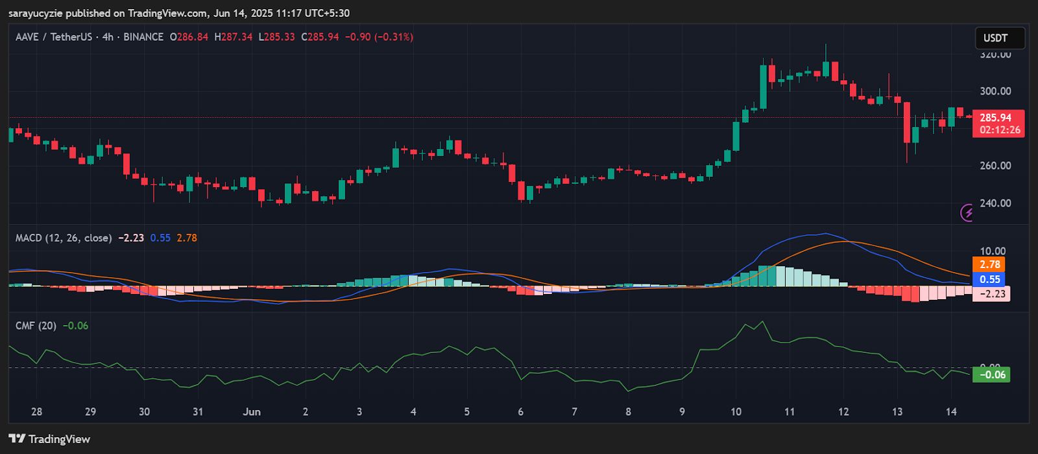
Task: Click the orange 2.78 signal value tag
Action: 989,264
